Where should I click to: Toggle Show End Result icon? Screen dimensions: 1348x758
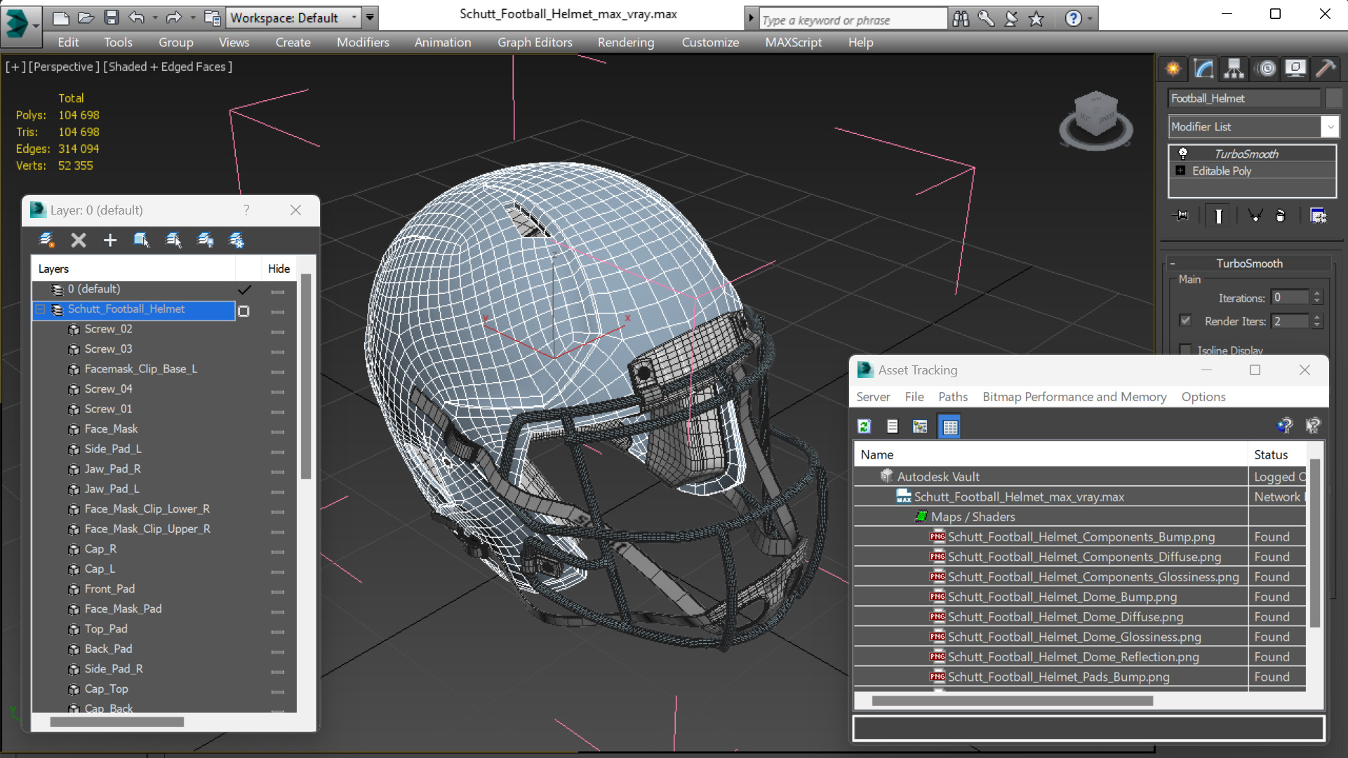(1218, 216)
